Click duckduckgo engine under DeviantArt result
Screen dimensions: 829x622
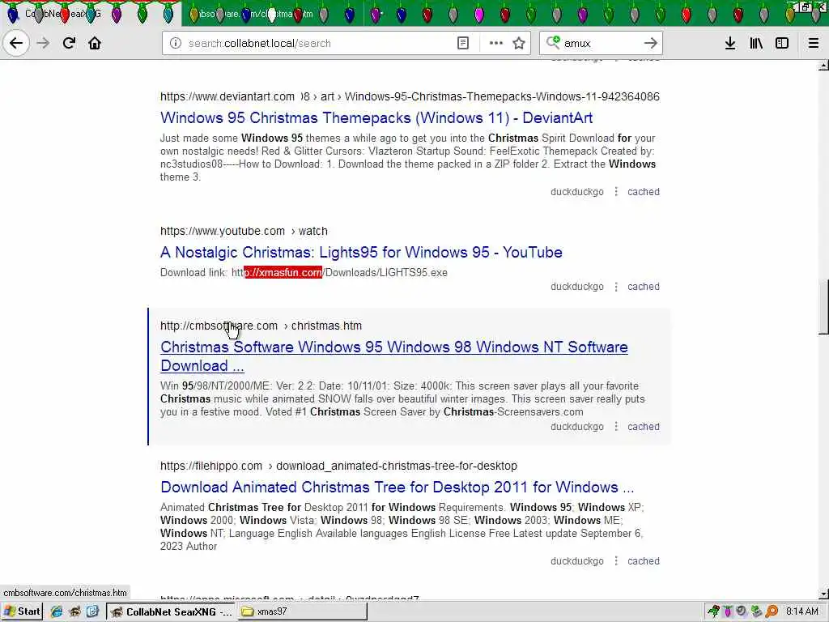pyautogui.click(x=576, y=191)
